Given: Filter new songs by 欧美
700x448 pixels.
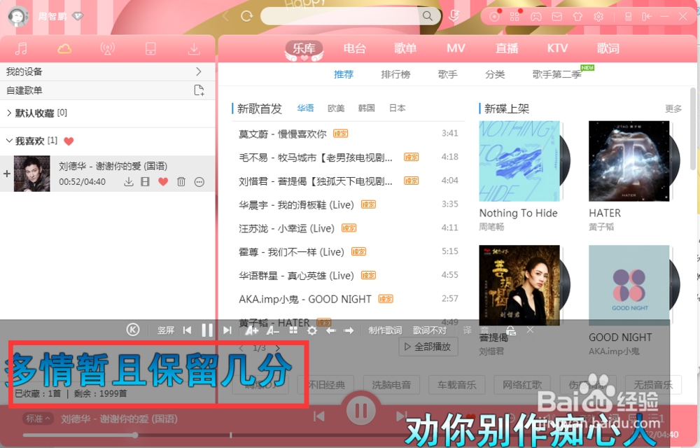Looking at the screenshot, I should click(336, 108).
